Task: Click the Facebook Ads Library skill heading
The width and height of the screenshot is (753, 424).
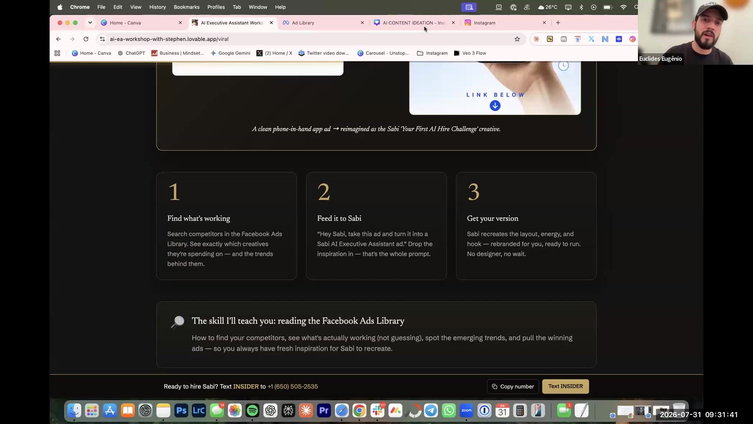Action: point(298,321)
